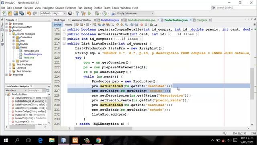Click the New Project toolbar icon
Screen dimensions: 257x145
[x=10, y=13]
